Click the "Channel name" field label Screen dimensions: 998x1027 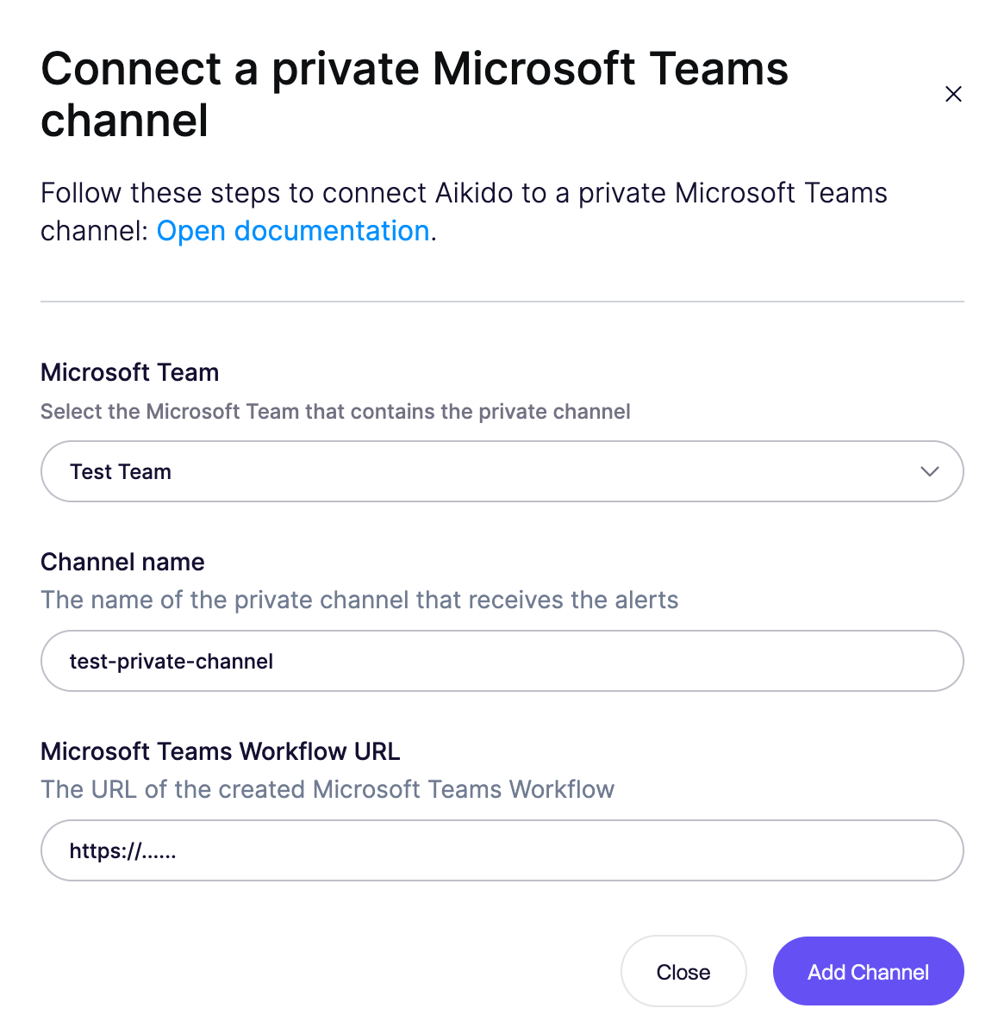click(122, 562)
